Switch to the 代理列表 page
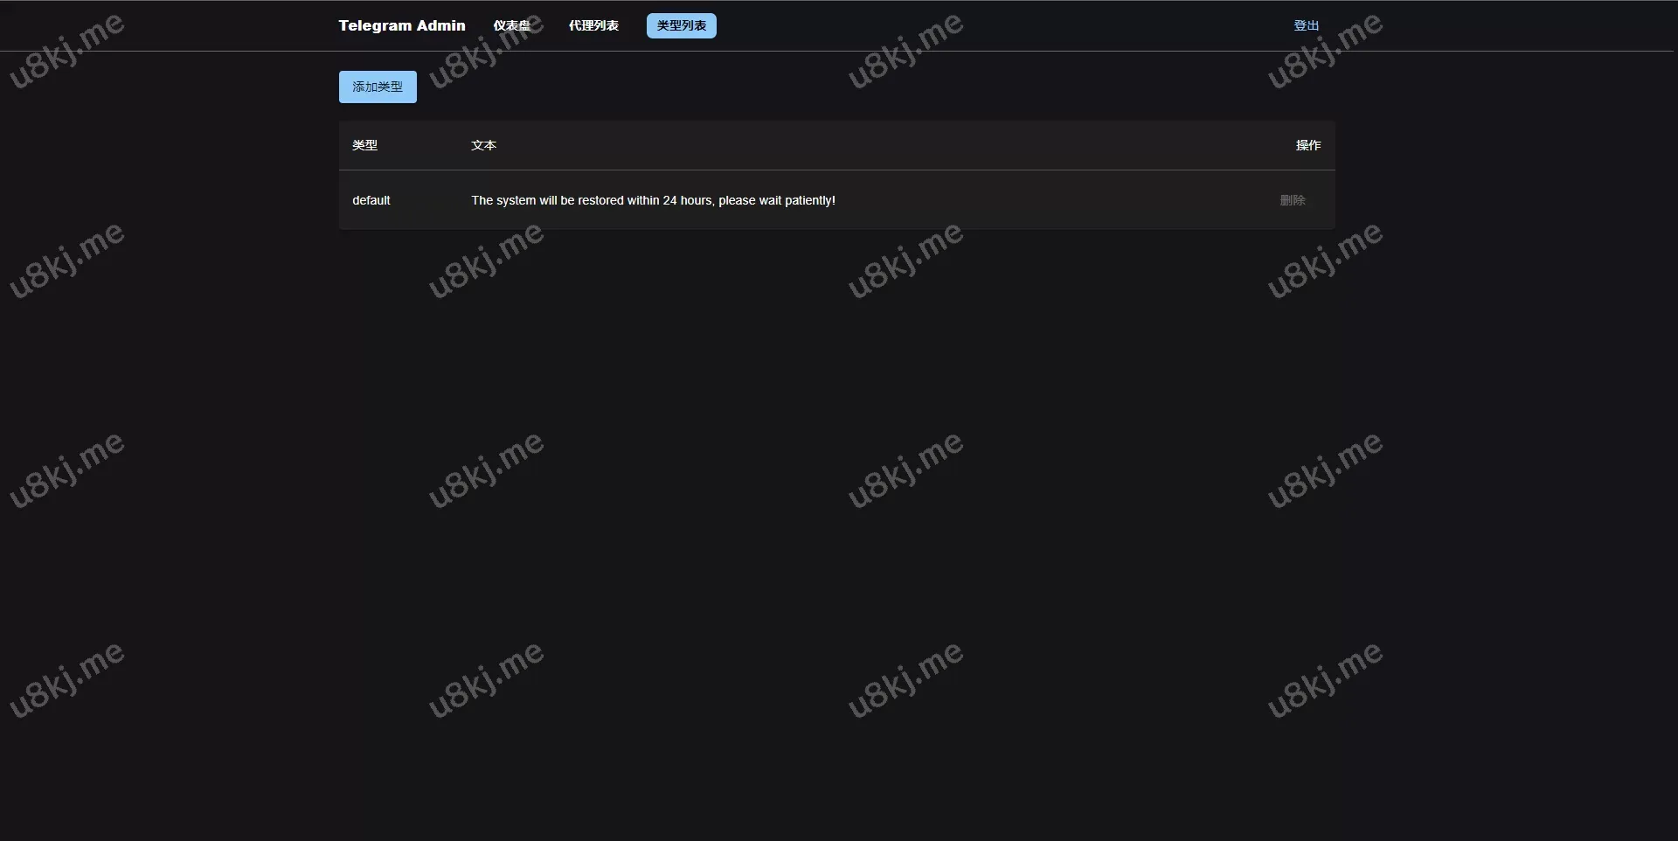1678x841 pixels. point(593,25)
